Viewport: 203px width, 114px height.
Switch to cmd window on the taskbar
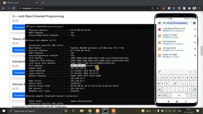point(105,111)
